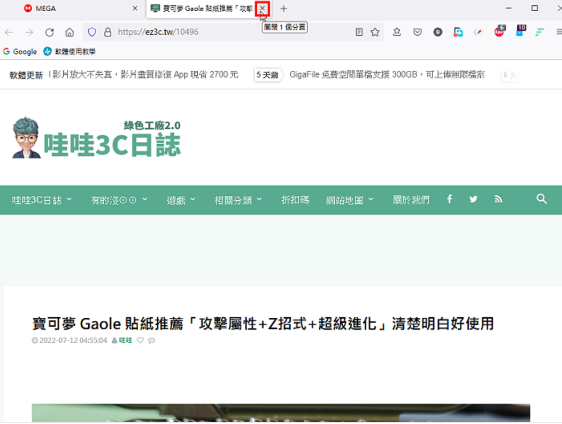
Task: Open the 關於我們 menu item
Action: pyautogui.click(x=411, y=200)
